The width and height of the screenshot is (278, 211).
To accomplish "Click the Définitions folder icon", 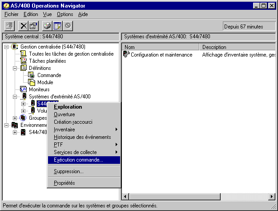I will 24,68.
